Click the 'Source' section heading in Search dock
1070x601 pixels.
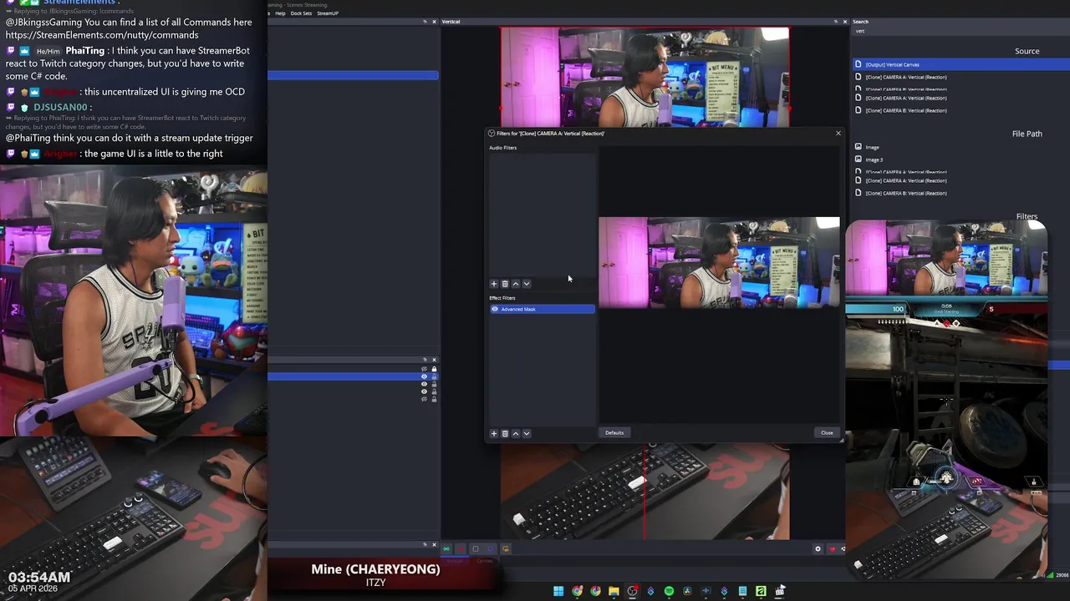1027,51
